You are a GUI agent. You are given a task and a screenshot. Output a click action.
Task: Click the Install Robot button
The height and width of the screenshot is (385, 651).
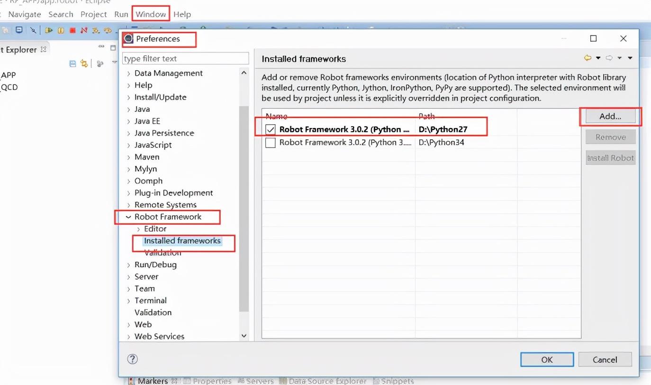(610, 158)
